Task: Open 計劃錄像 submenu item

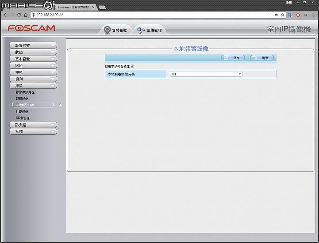Action: [22, 111]
